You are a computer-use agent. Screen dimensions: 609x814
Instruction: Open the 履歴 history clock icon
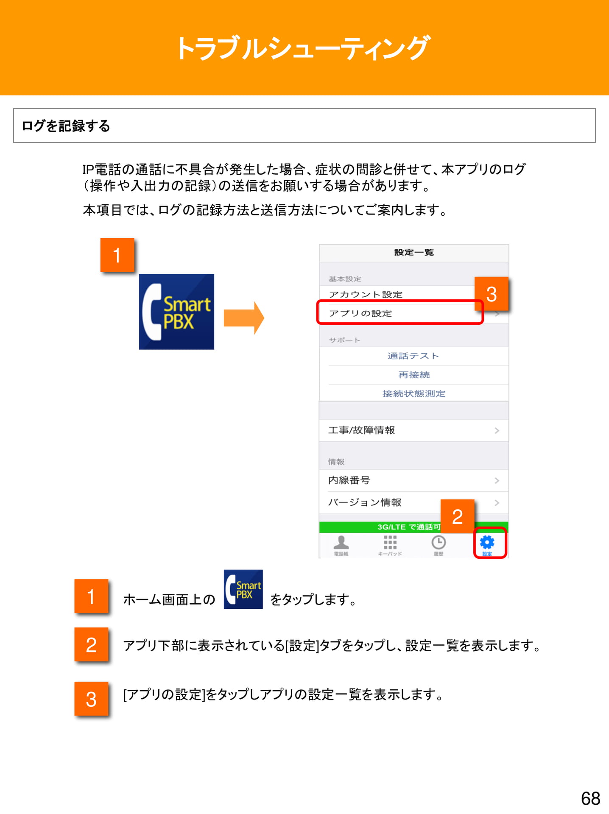click(x=439, y=542)
